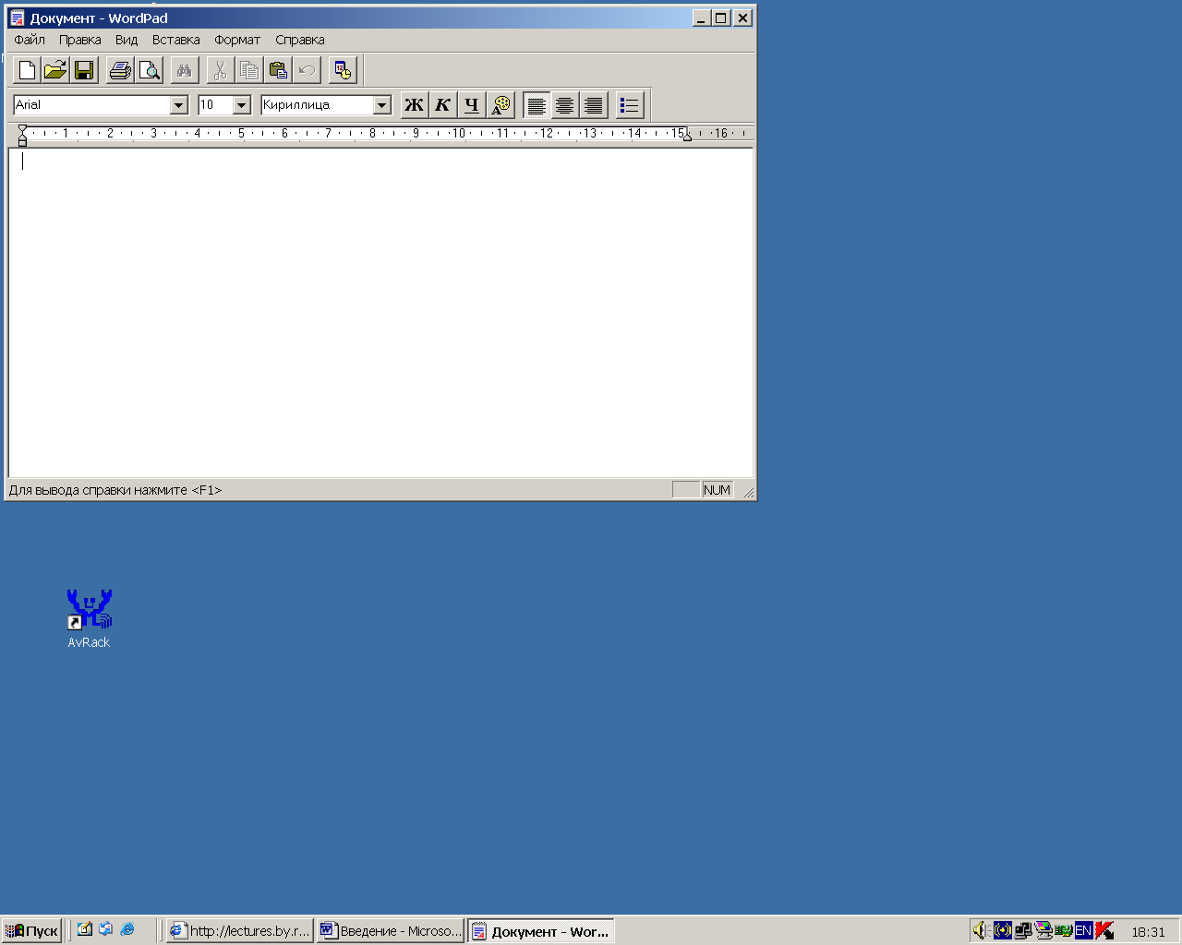1182x945 pixels.
Task: Switch to Введение - Microsoft Word taskbar button
Action: 391,930
